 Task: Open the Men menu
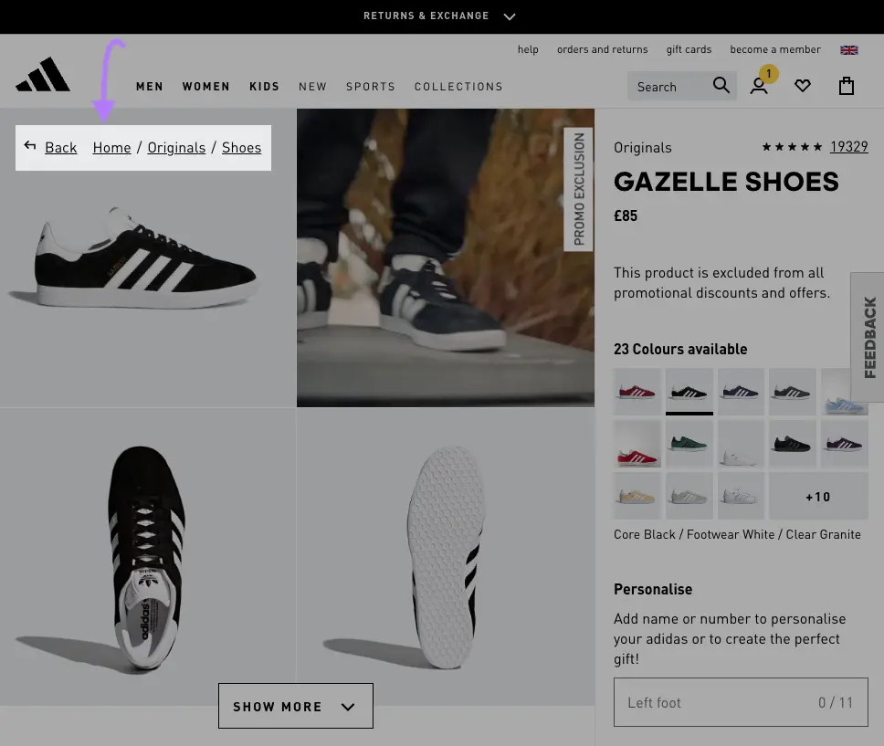pyautogui.click(x=150, y=86)
